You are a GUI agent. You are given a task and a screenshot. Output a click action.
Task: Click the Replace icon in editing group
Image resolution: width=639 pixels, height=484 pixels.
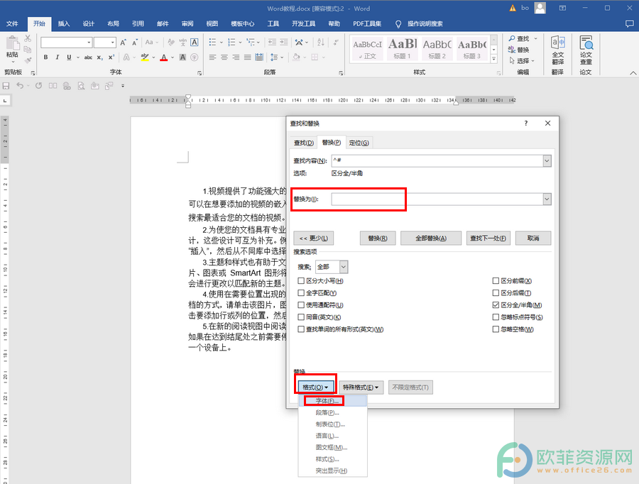tap(519, 50)
